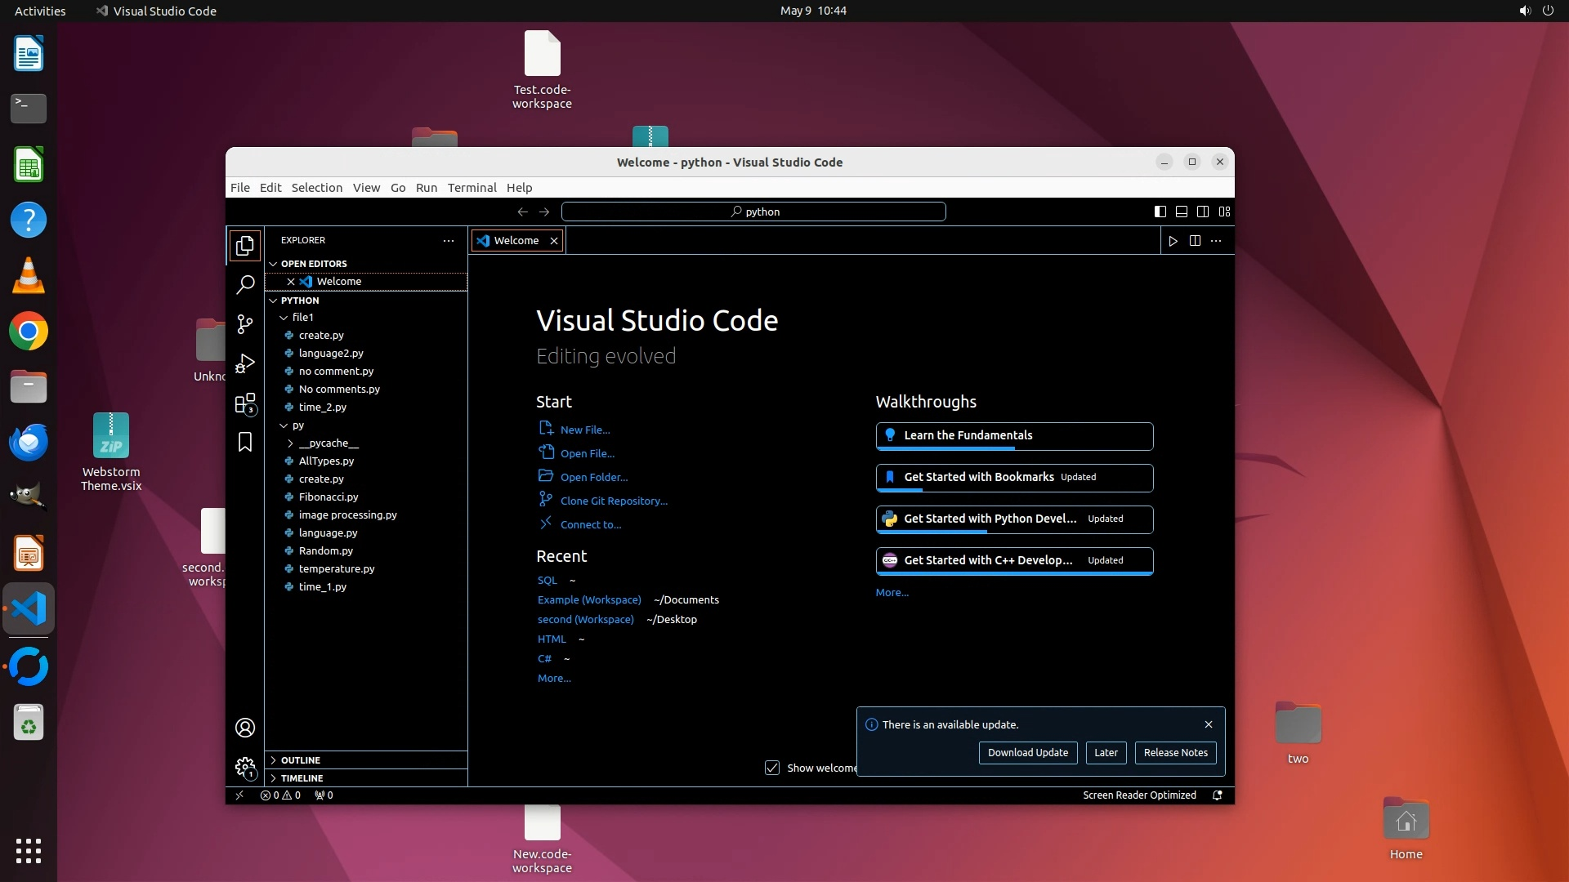
Task: Uncheck Show welcome page on startup
Action: (772, 768)
